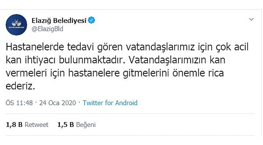Click the phrase önemle rica in the tweet
The width and height of the screenshot is (263, 145).
(198, 73)
